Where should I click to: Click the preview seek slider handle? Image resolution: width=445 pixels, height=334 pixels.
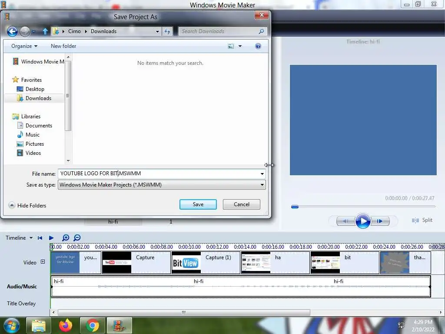[x=295, y=207]
